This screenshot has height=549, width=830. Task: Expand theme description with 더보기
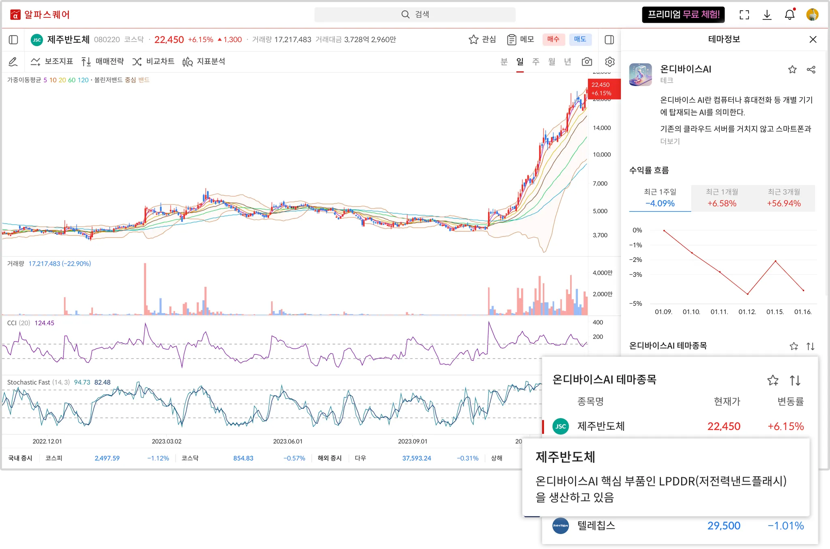tap(670, 141)
